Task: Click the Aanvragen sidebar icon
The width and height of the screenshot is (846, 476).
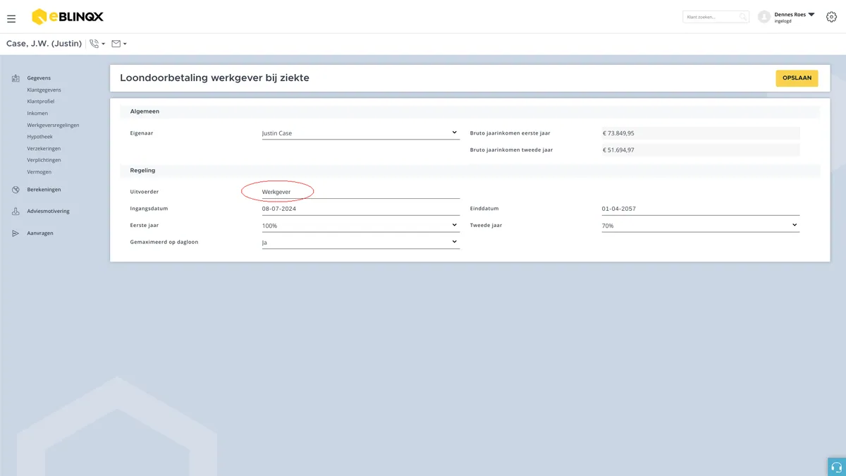Action: (x=16, y=233)
